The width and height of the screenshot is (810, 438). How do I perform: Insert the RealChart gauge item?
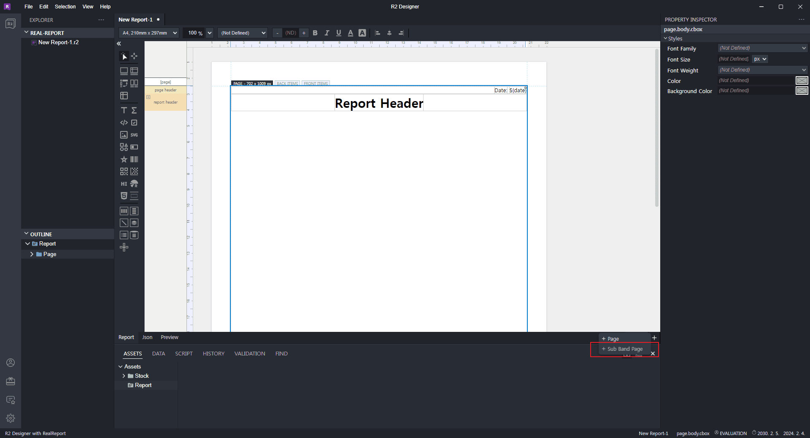click(134, 184)
